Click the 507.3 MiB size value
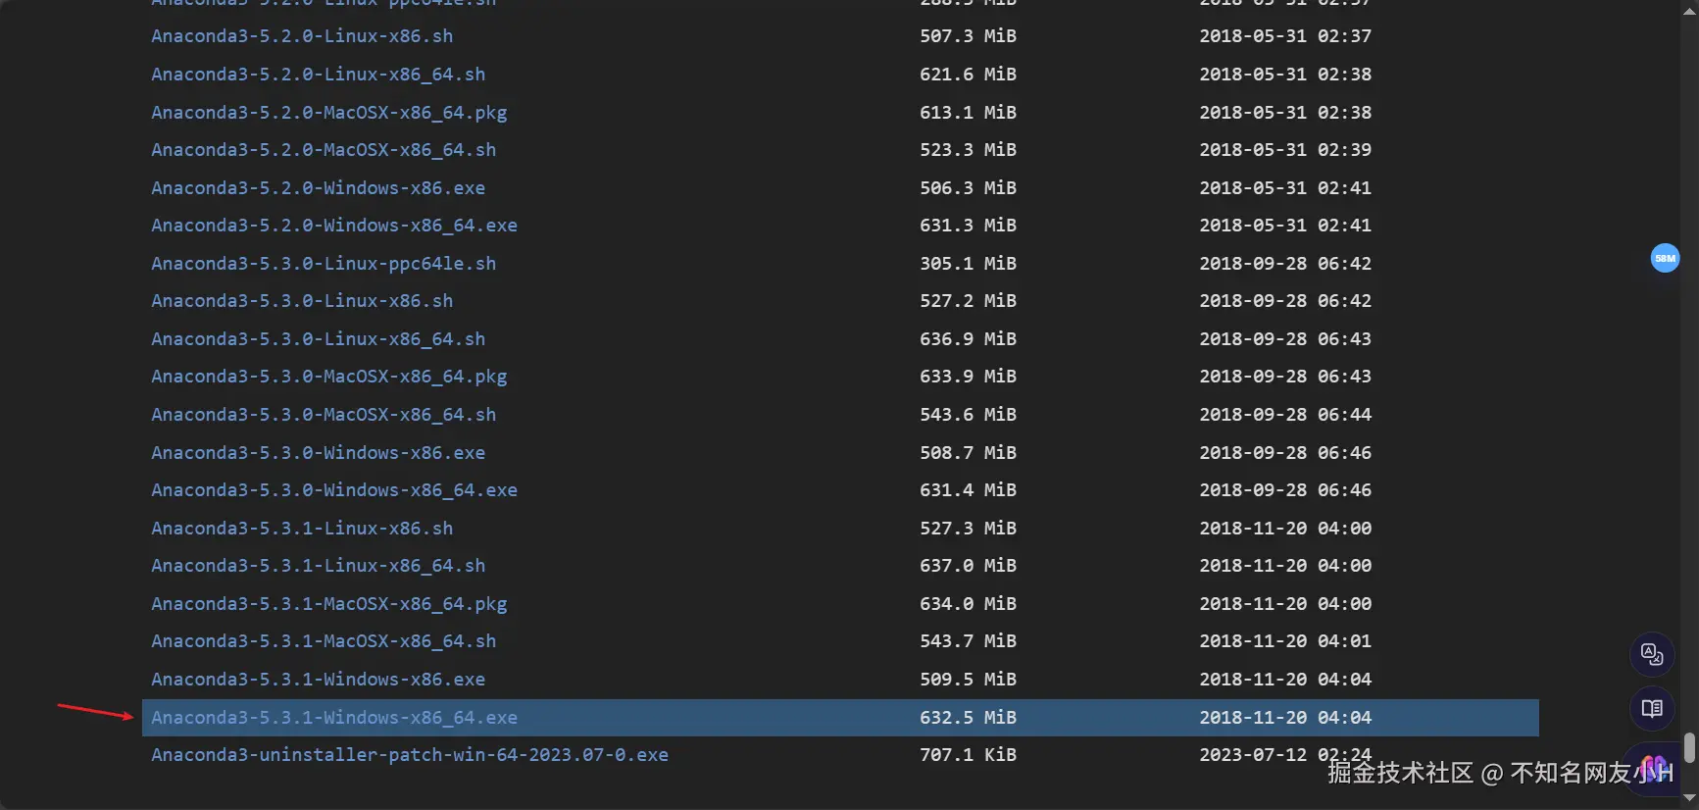1699x810 pixels. coord(968,36)
